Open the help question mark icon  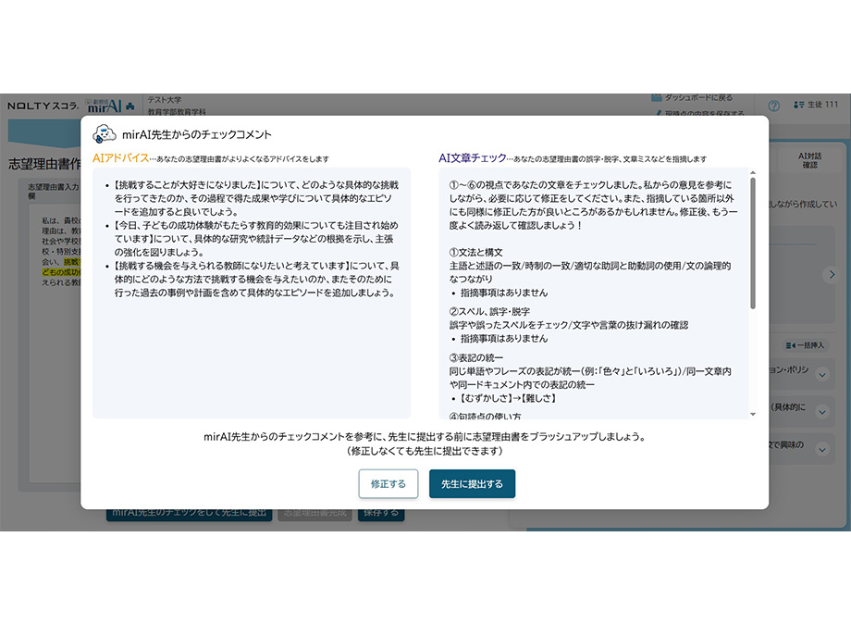coord(773,105)
